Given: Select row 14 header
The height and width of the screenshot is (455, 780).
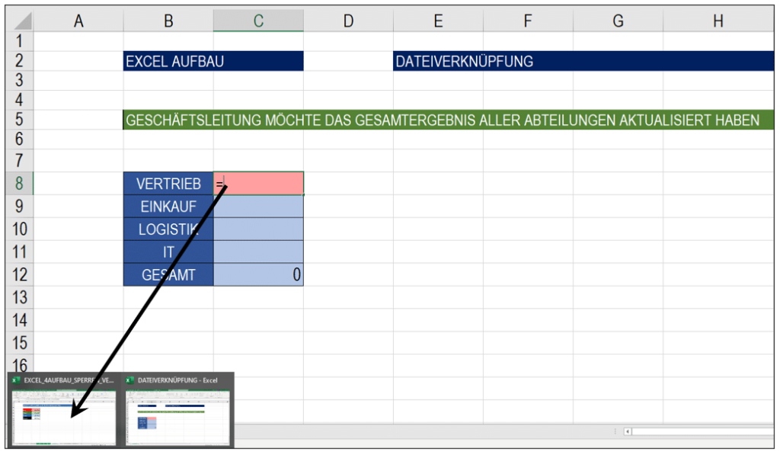Looking at the screenshot, I should (19, 320).
